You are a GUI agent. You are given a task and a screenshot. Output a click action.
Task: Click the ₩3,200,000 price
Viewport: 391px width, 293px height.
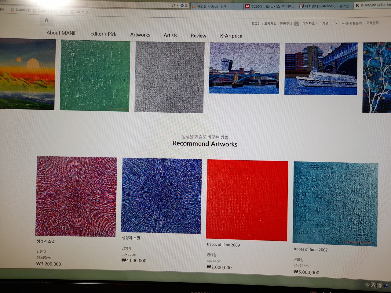pos(49,264)
